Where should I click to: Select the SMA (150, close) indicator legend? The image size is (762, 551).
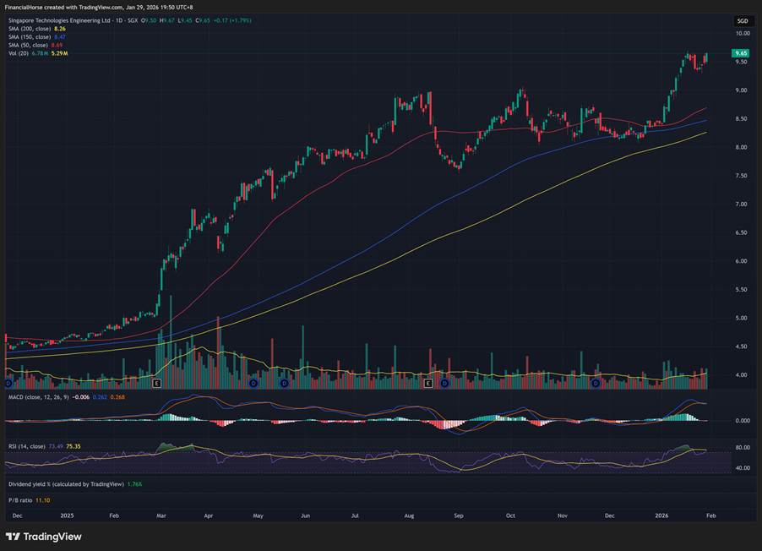click(x=30, y=36)
